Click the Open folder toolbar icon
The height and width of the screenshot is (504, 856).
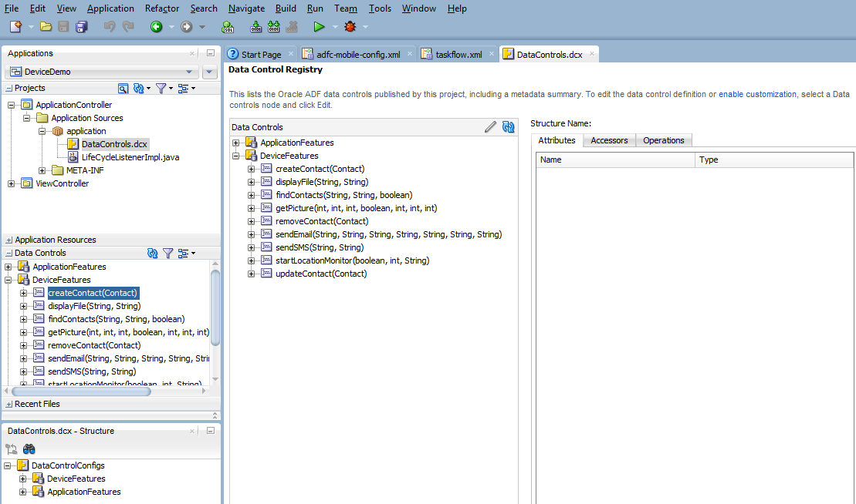point(46,27)
